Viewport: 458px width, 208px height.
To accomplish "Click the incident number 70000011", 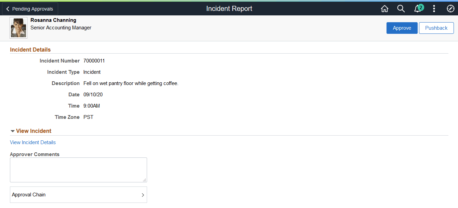I will click(94, 60).
